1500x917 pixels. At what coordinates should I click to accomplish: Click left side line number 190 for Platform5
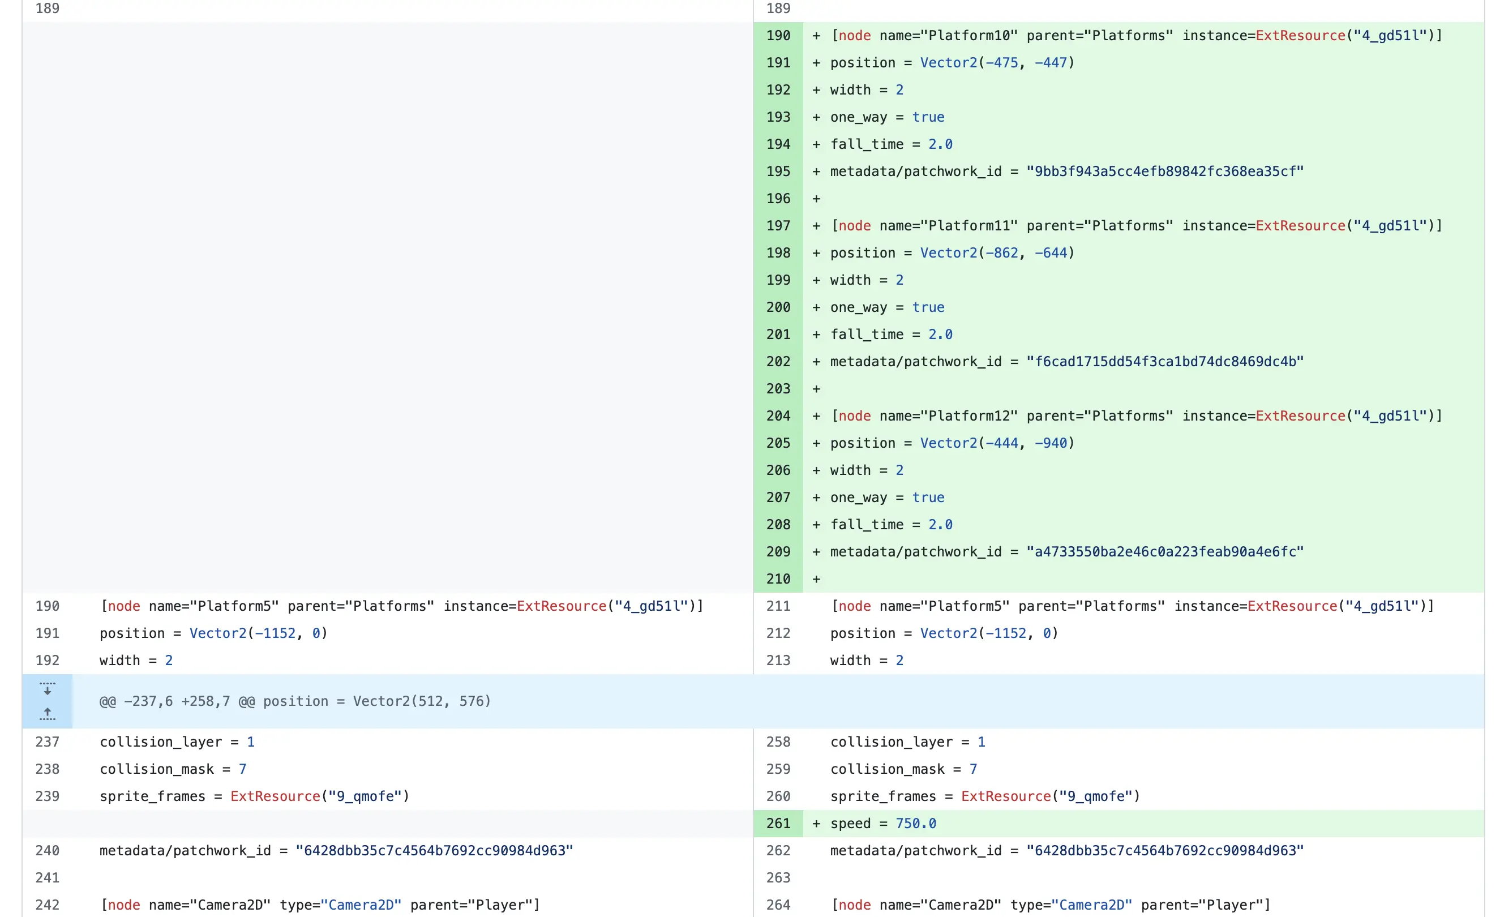[47, 606]
